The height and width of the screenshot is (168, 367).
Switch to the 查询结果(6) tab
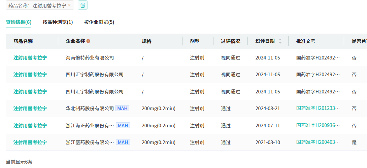(19, 22)
